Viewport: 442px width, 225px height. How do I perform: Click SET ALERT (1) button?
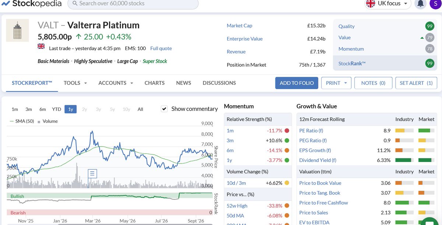pyautogui.click(x=416, y=83)
